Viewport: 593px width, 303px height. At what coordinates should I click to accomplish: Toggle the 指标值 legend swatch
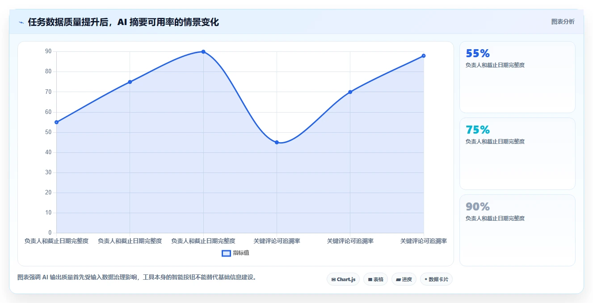point(226,253)
